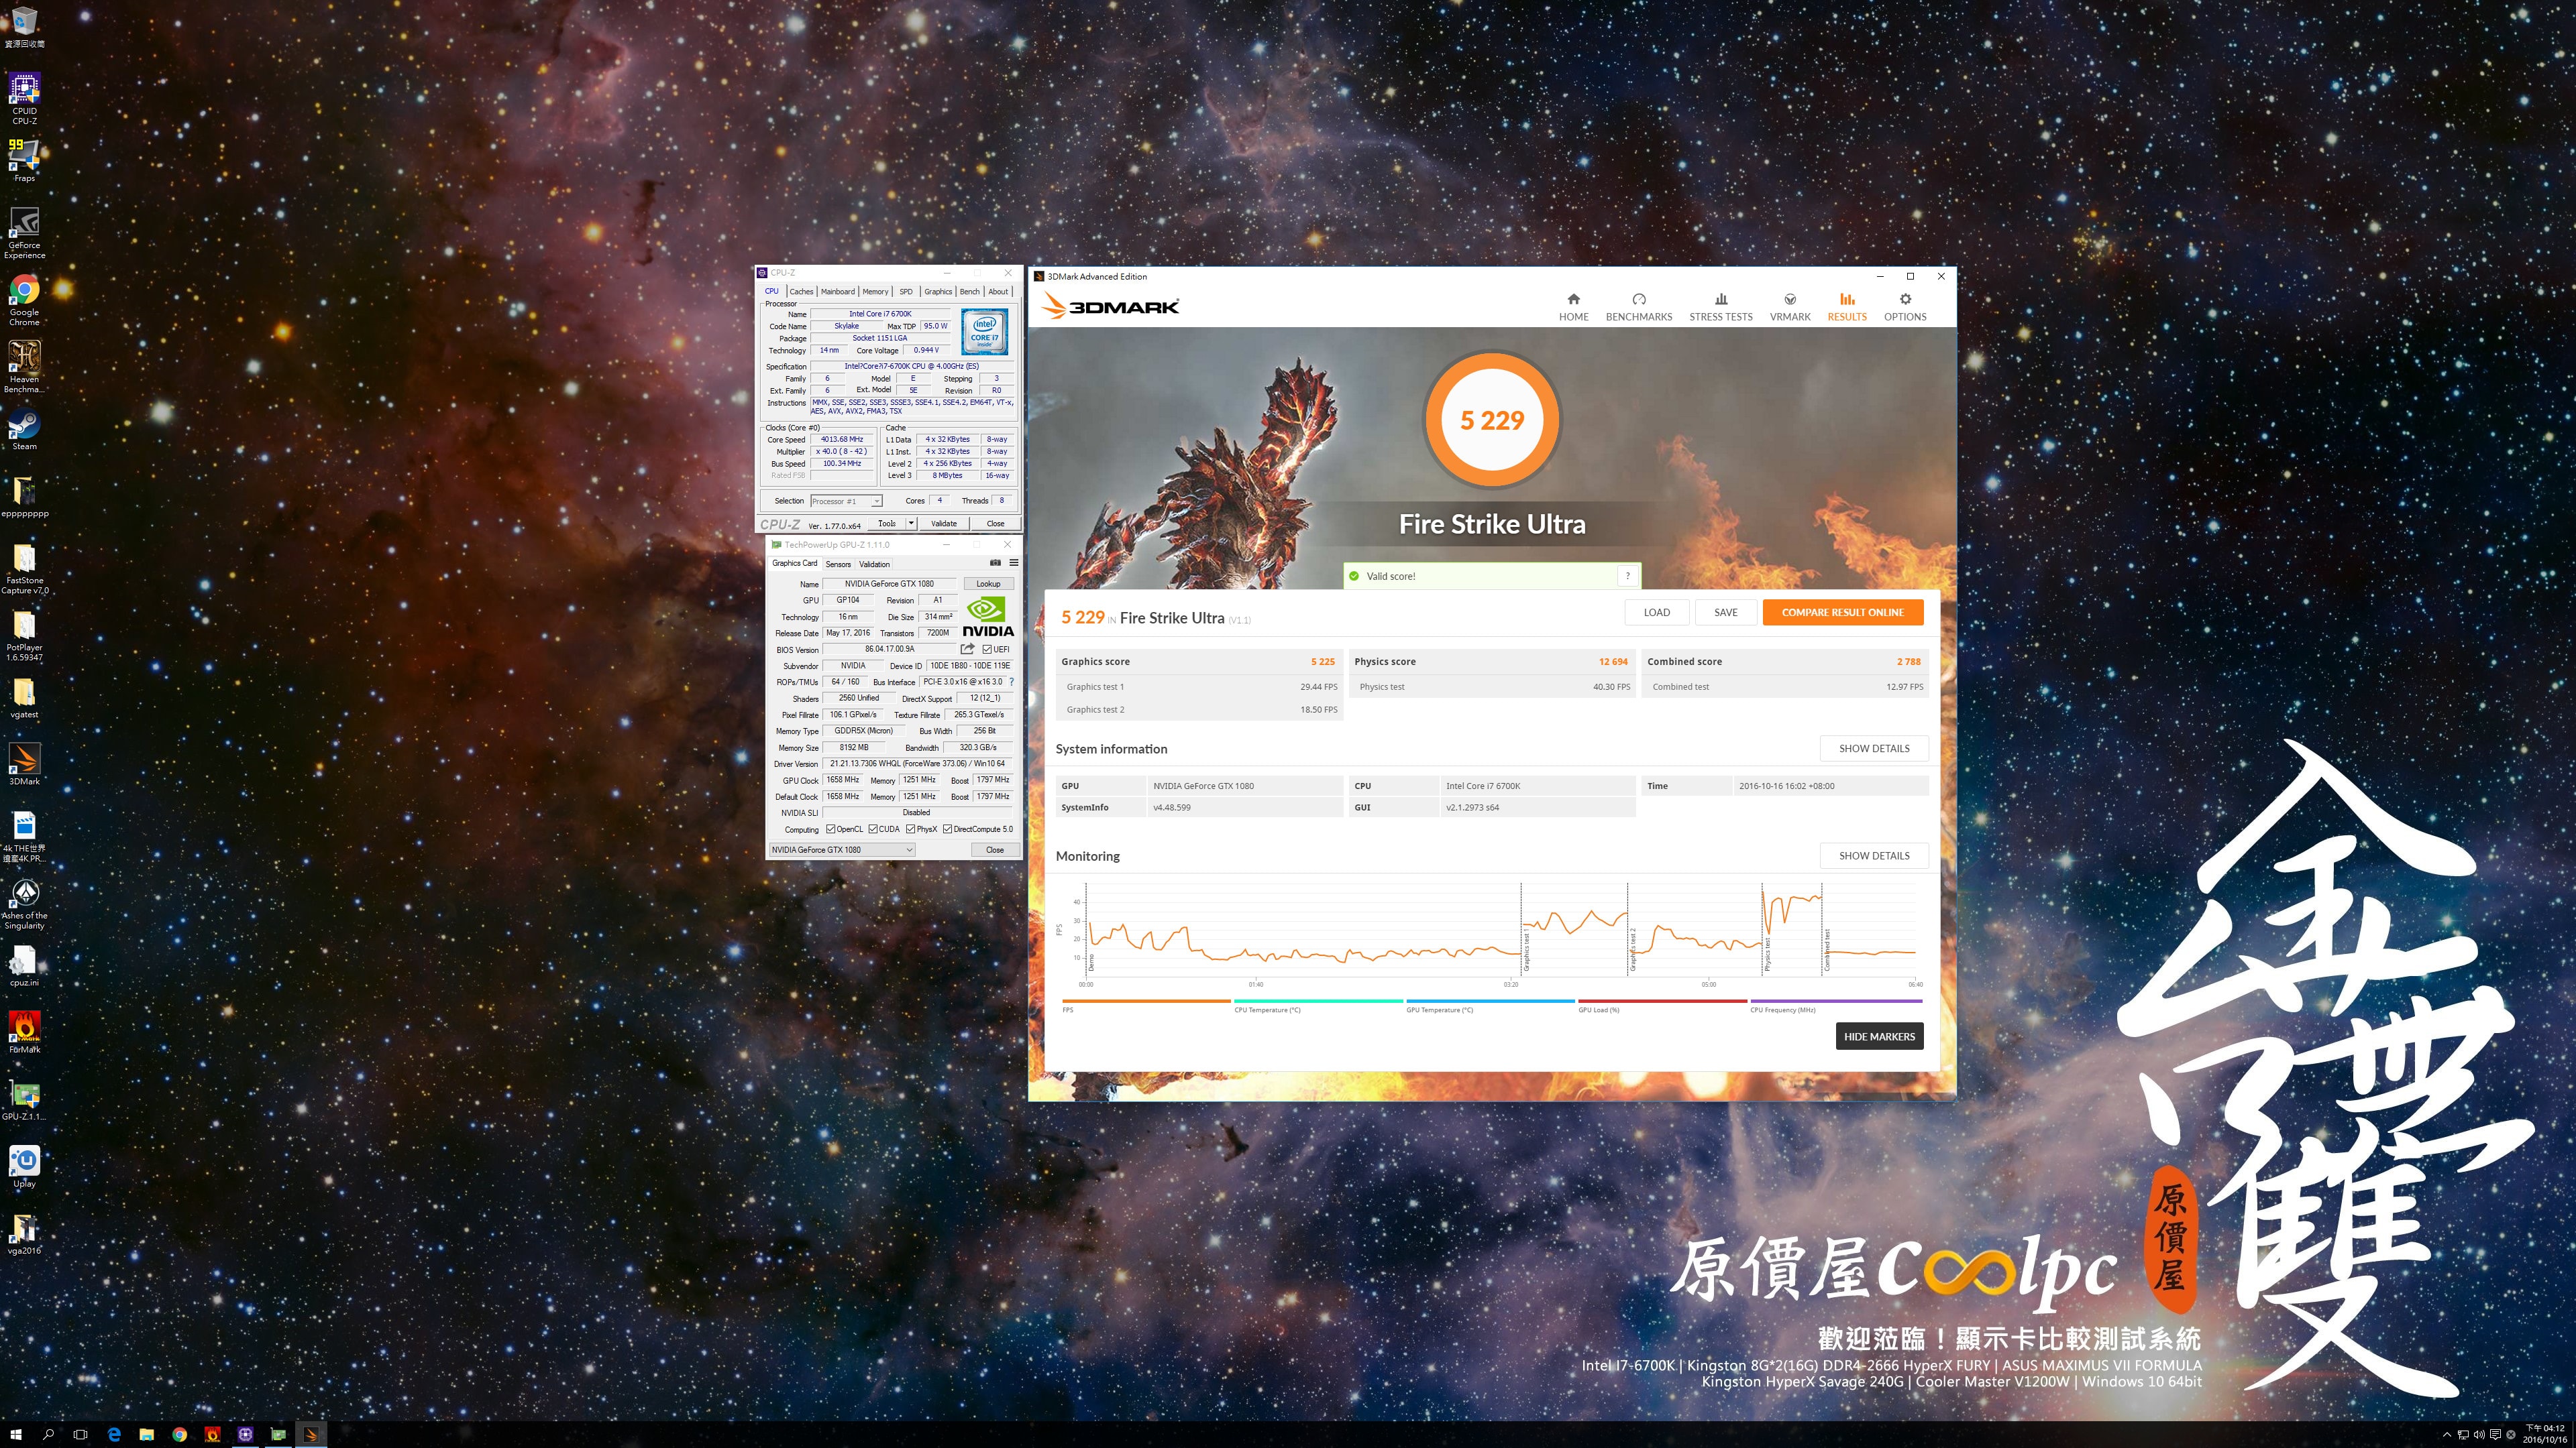Open the Fraps desktop shortcut
Image resolution: width=2576 pixels, height=1448 pixels.
tap(24, 160)
